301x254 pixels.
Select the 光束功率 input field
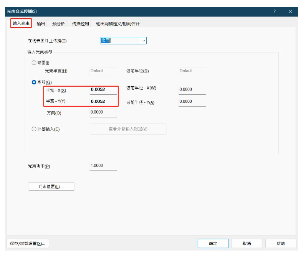pyautogui.click(x=103, y=166)
